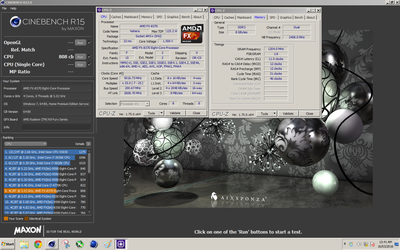Screen dimensions: 400x250
Task: Switch to SPD tab in Memory window
Action: 272,17
